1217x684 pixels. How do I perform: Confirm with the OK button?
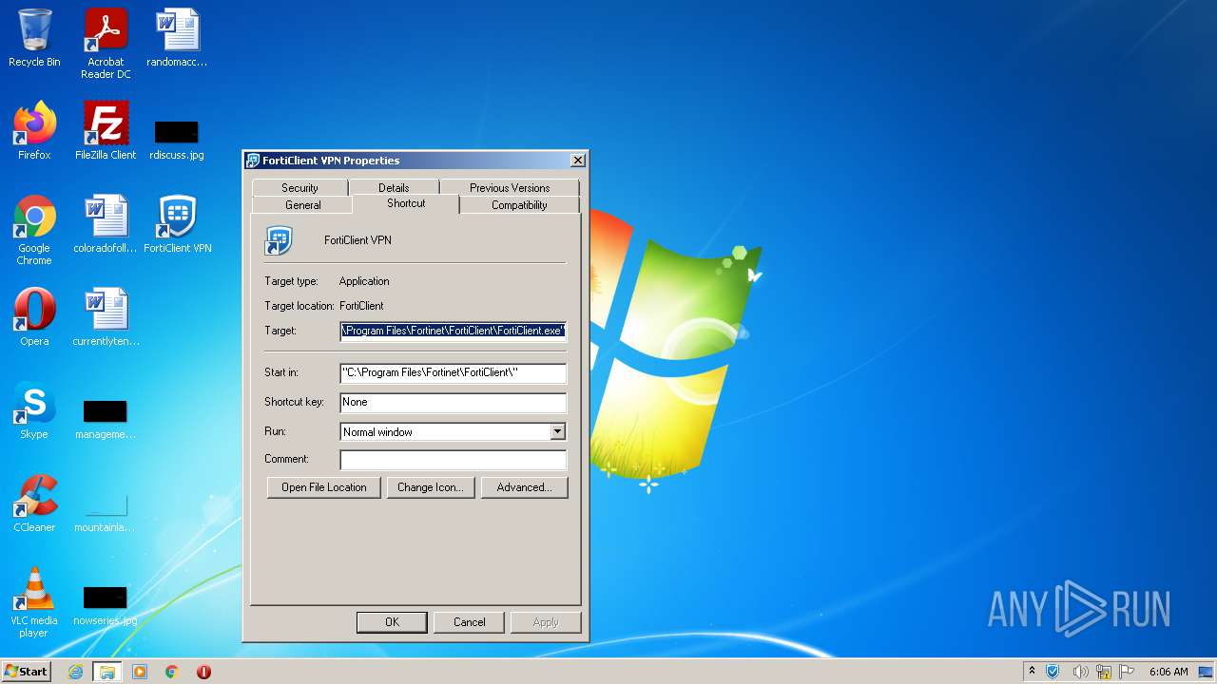(392, 622)
